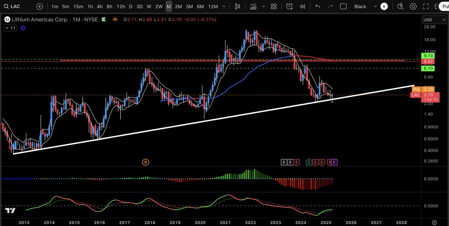Switch to the 3D interval

click(x=139, y=6)
